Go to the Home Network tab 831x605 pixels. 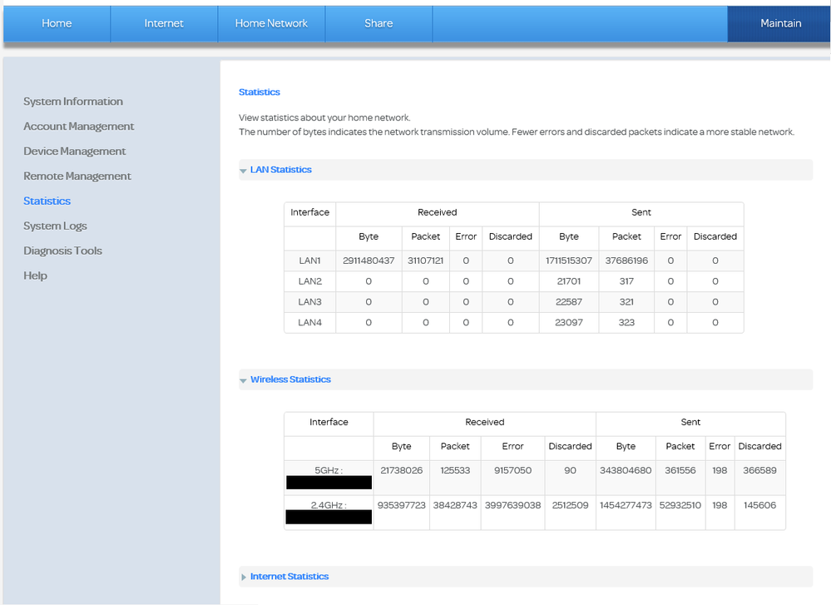click(271, 23)
